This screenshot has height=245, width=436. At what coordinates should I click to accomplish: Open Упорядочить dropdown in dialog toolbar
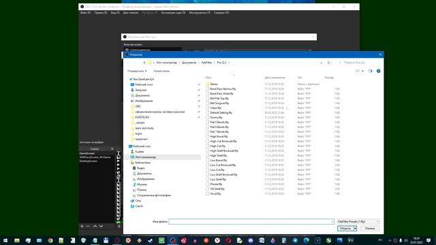click(137, 71)
